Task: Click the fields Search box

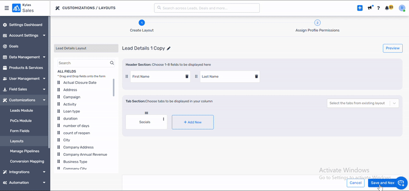Action: tap(86, 63)
